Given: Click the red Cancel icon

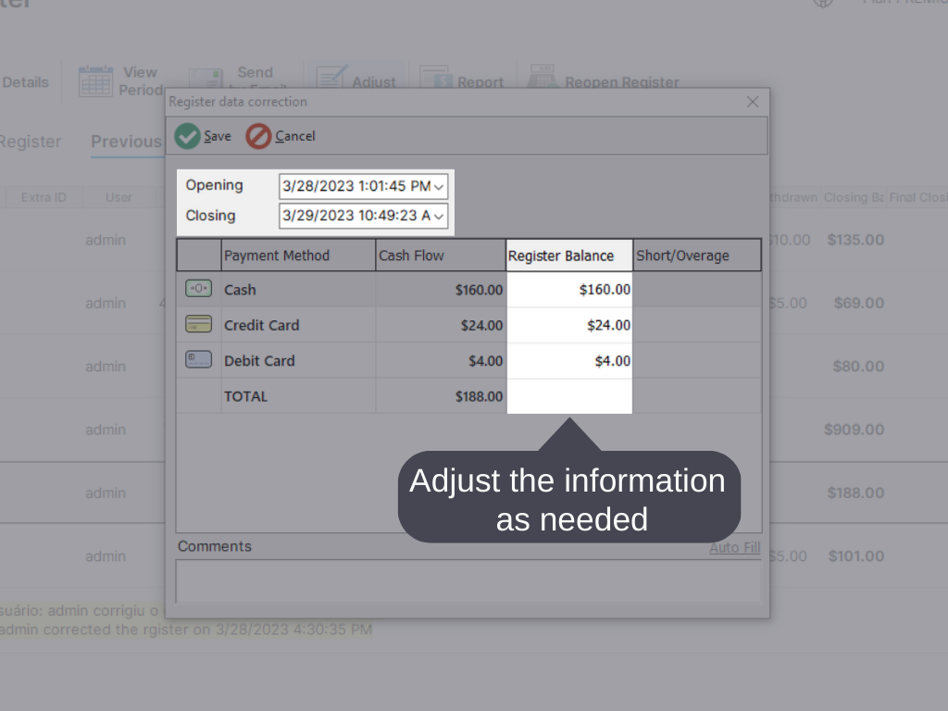Looking at the screenshot, I should click(x=258, y=136).
